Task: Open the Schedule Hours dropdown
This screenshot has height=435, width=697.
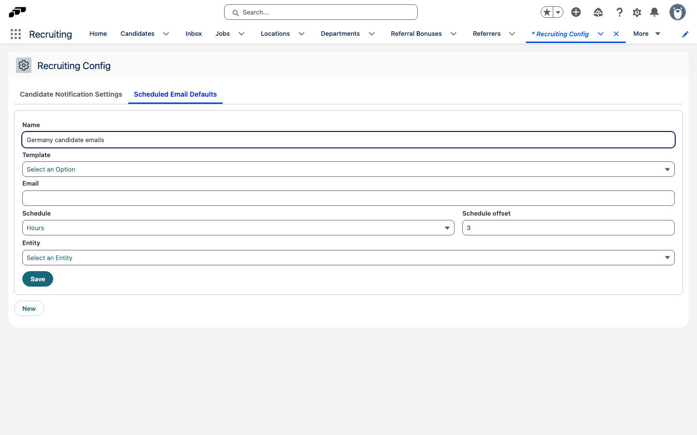Action: pos(238,228)
